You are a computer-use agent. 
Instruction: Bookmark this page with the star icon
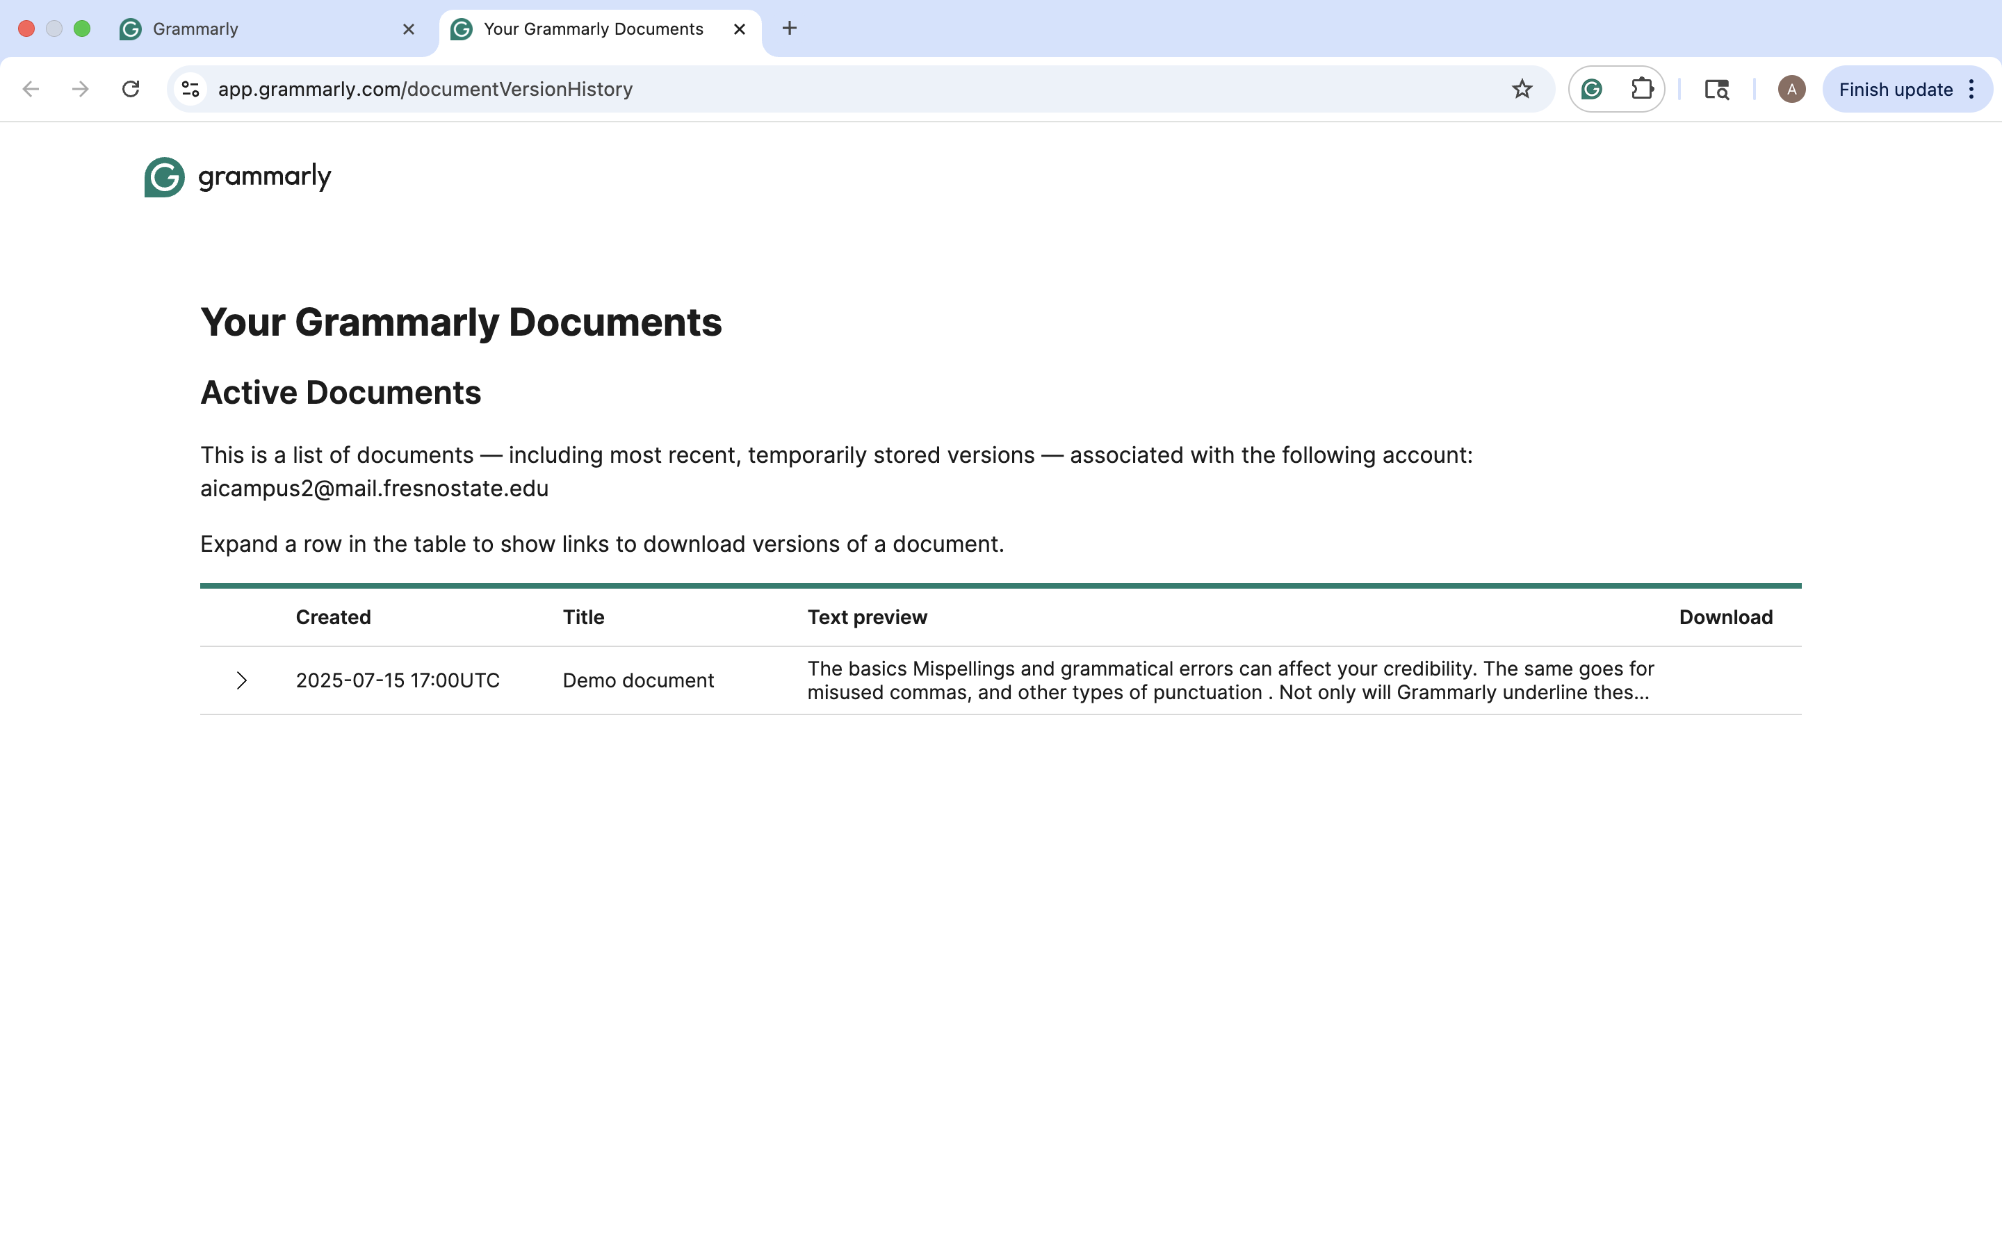[x=1522, y=88]
